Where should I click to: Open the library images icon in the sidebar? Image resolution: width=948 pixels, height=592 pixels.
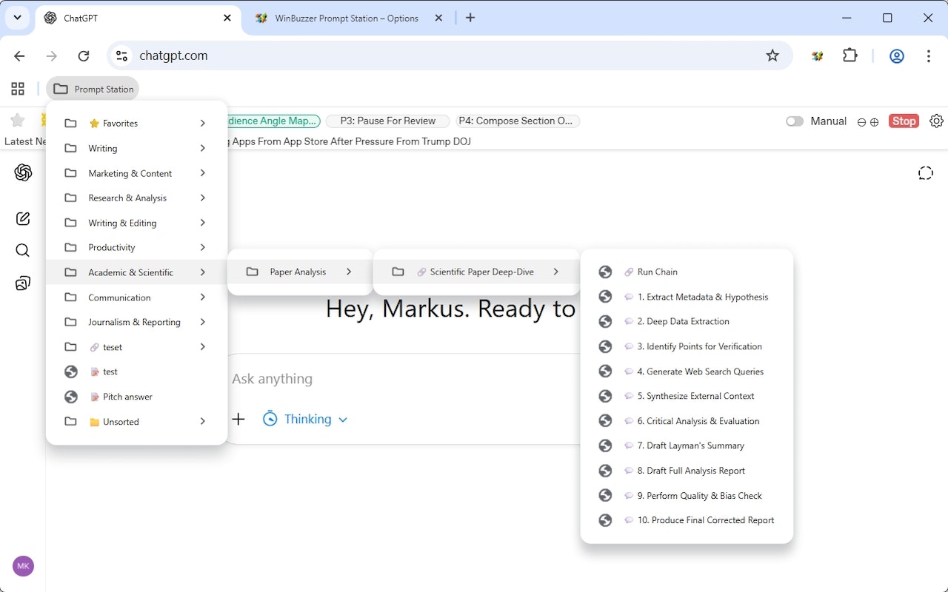[23, 283]
